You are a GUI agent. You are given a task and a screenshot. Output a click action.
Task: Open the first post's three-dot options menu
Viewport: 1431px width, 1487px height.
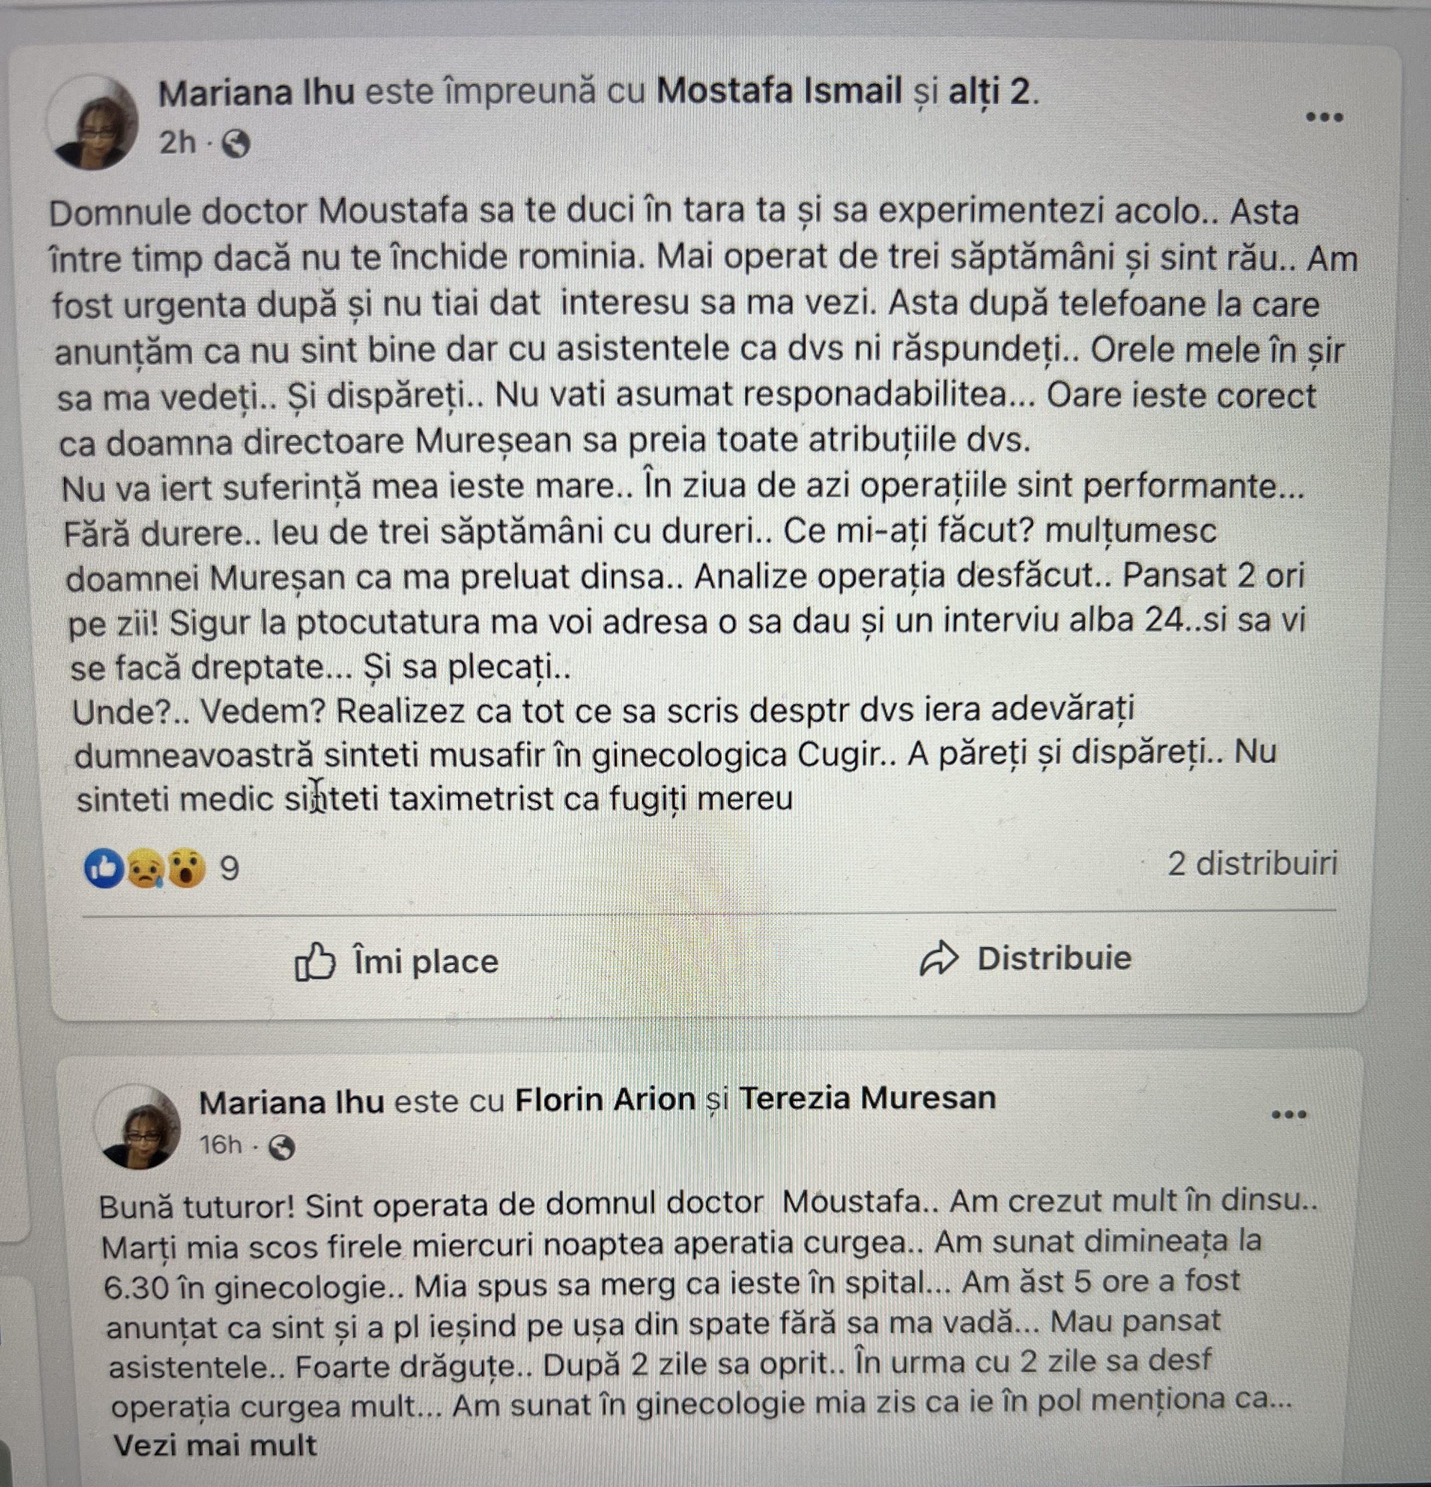[1325, 117]
